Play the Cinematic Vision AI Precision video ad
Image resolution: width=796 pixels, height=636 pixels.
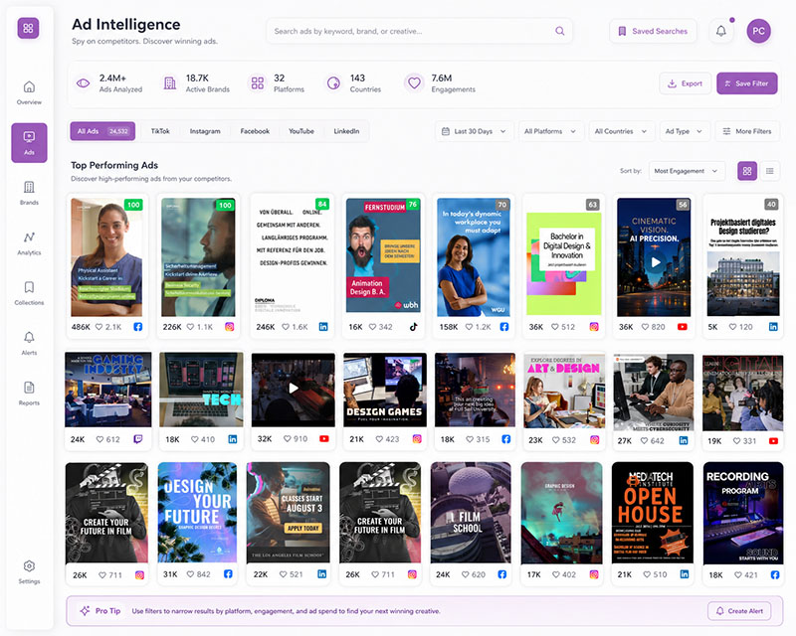coord(656,262)
